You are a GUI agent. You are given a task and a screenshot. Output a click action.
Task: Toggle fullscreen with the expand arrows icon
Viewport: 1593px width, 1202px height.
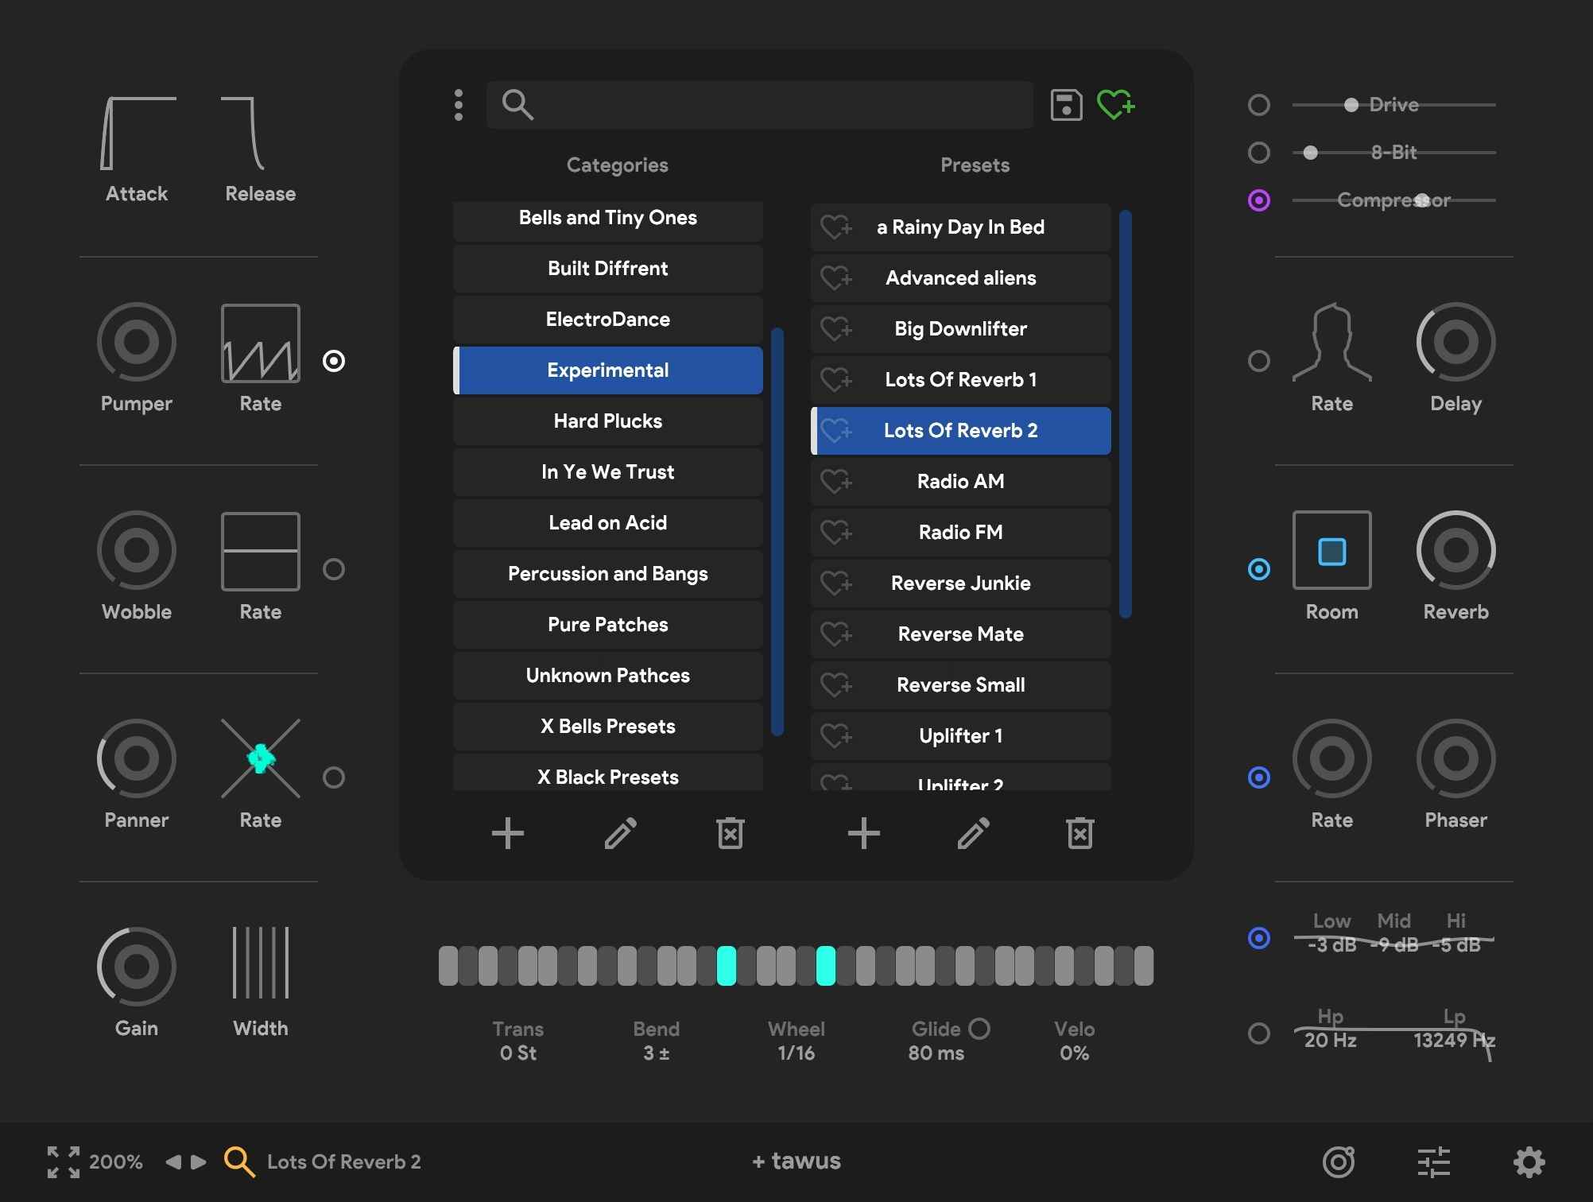(63, 1161)
